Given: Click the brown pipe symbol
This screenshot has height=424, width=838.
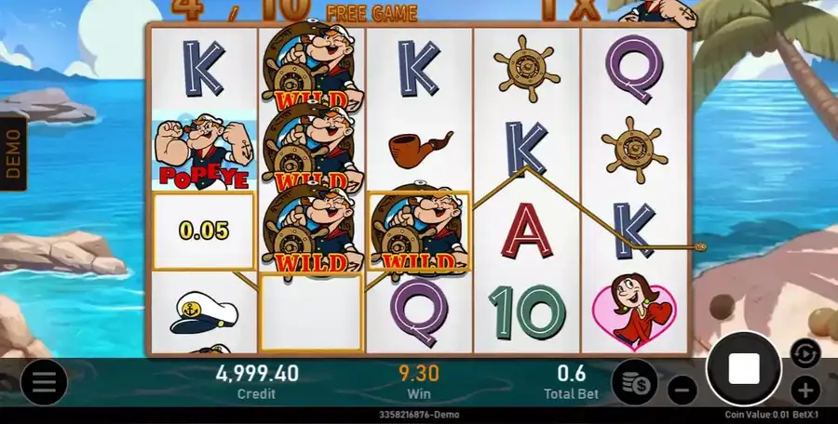Looking at the screenshot, I should click(x=421, y=149).
